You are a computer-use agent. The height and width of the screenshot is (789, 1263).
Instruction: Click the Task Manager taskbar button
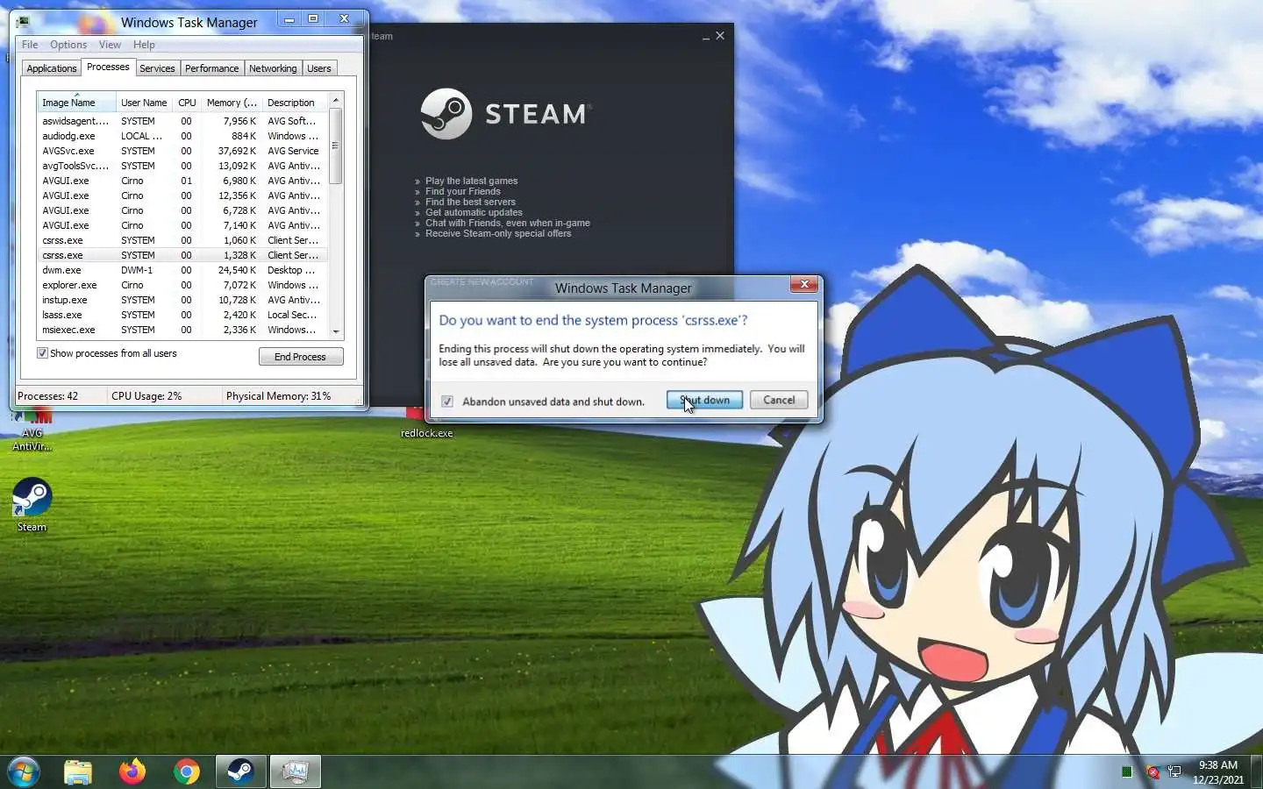[295, 771]
